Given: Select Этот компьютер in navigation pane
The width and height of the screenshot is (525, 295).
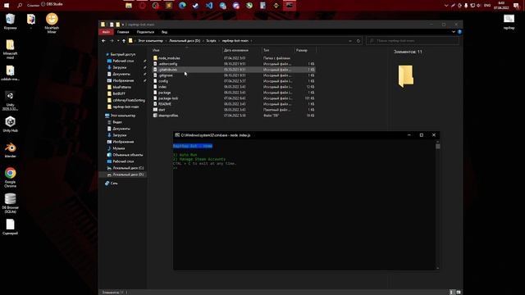Looking at the screenshot, I should (x=121, y=116).
